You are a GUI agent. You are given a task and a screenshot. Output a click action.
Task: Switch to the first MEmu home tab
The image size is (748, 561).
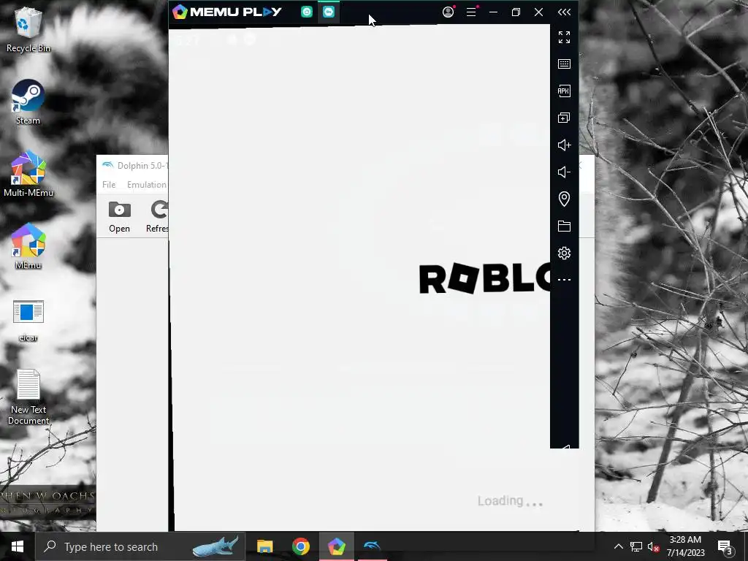point(307,12)
